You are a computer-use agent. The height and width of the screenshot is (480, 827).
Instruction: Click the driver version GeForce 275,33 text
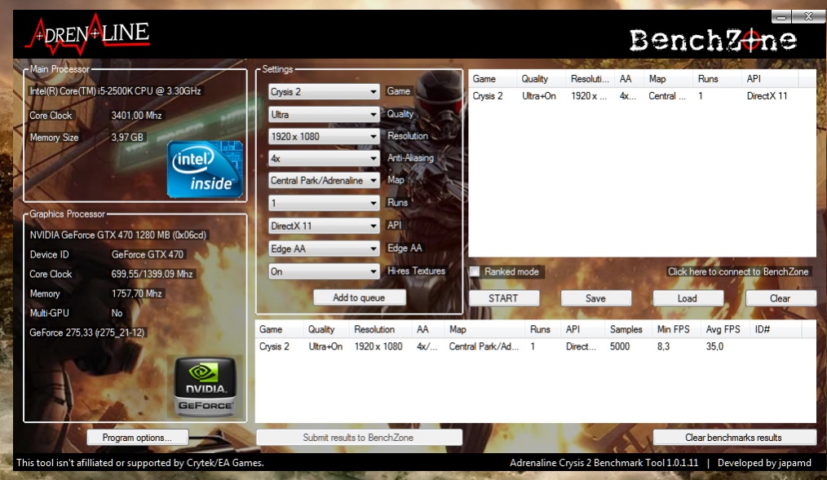pyautogui.click(x=87, y=332)
